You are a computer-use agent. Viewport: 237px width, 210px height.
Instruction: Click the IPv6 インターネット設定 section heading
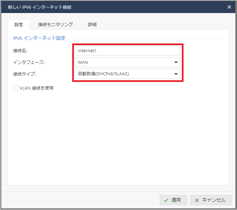point(39,38)
